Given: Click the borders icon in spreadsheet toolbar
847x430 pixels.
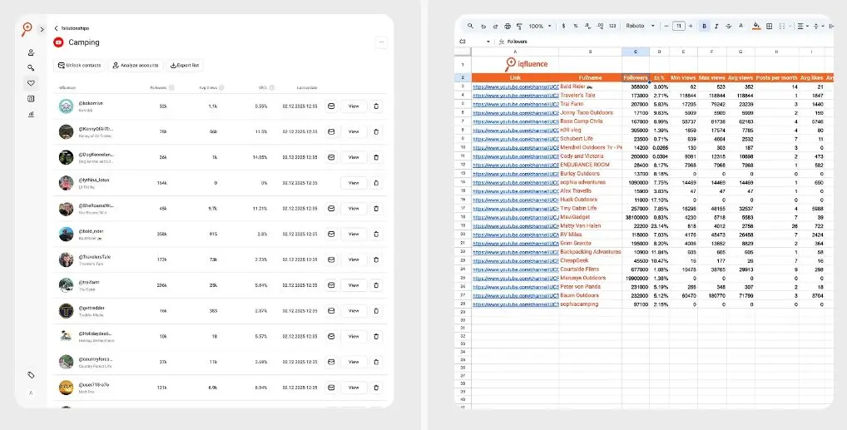Looking at the screenshot, I should pyautogui.click(x=769, y=26).
